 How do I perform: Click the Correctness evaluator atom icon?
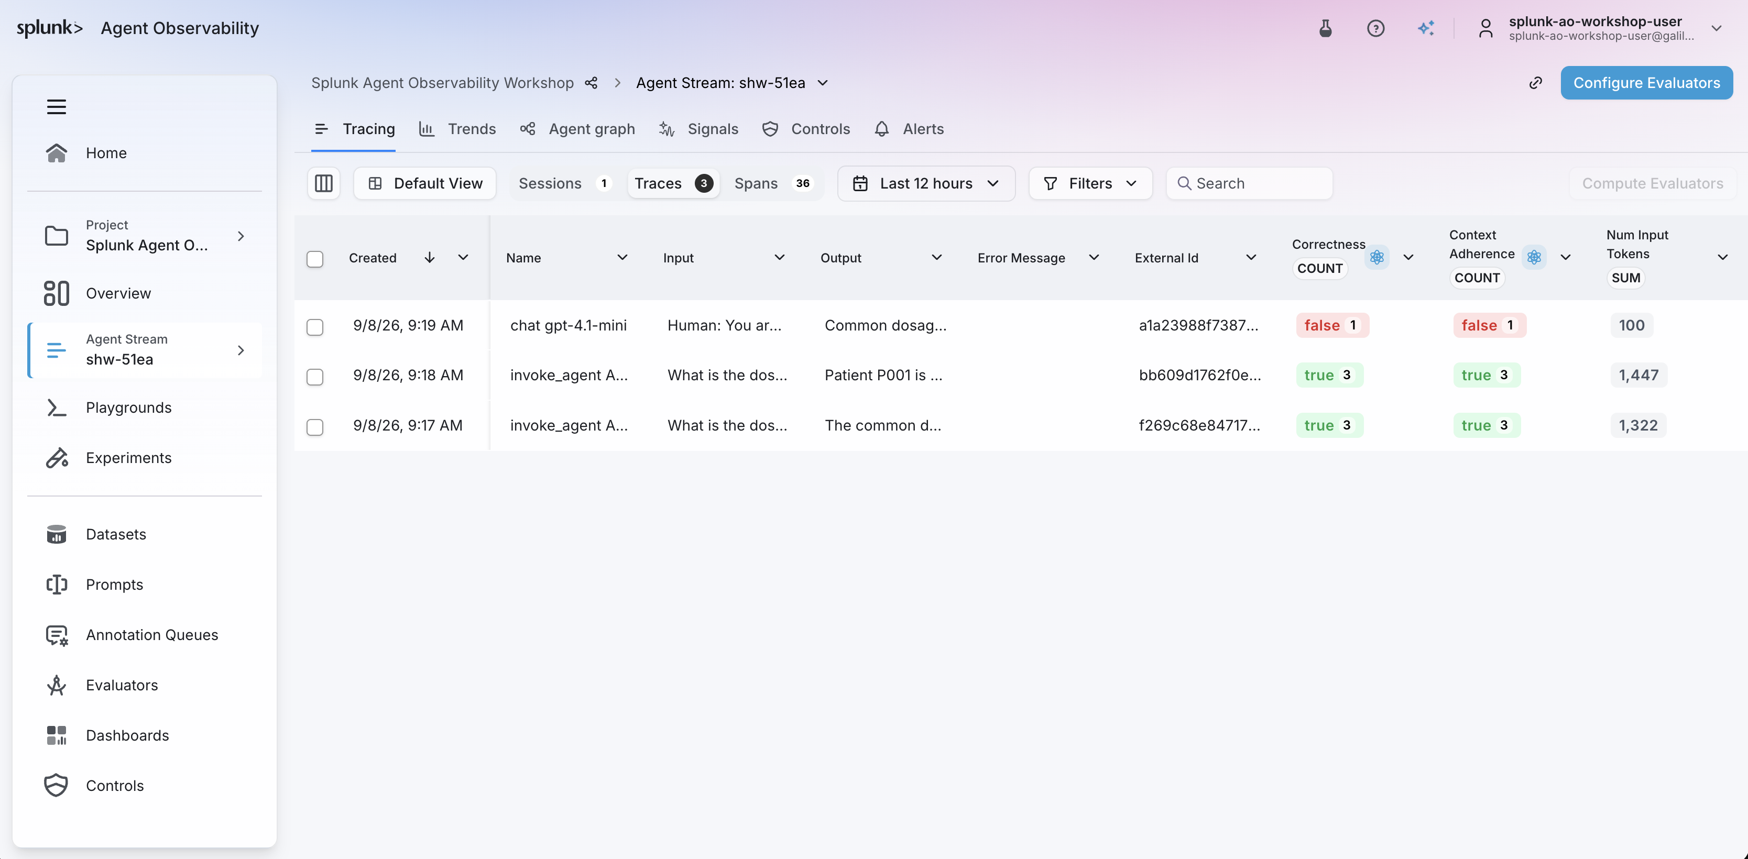[1377, 257]
